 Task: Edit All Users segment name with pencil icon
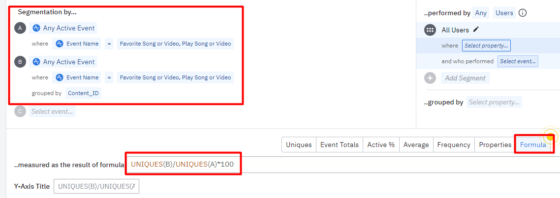tap(475, 30)
